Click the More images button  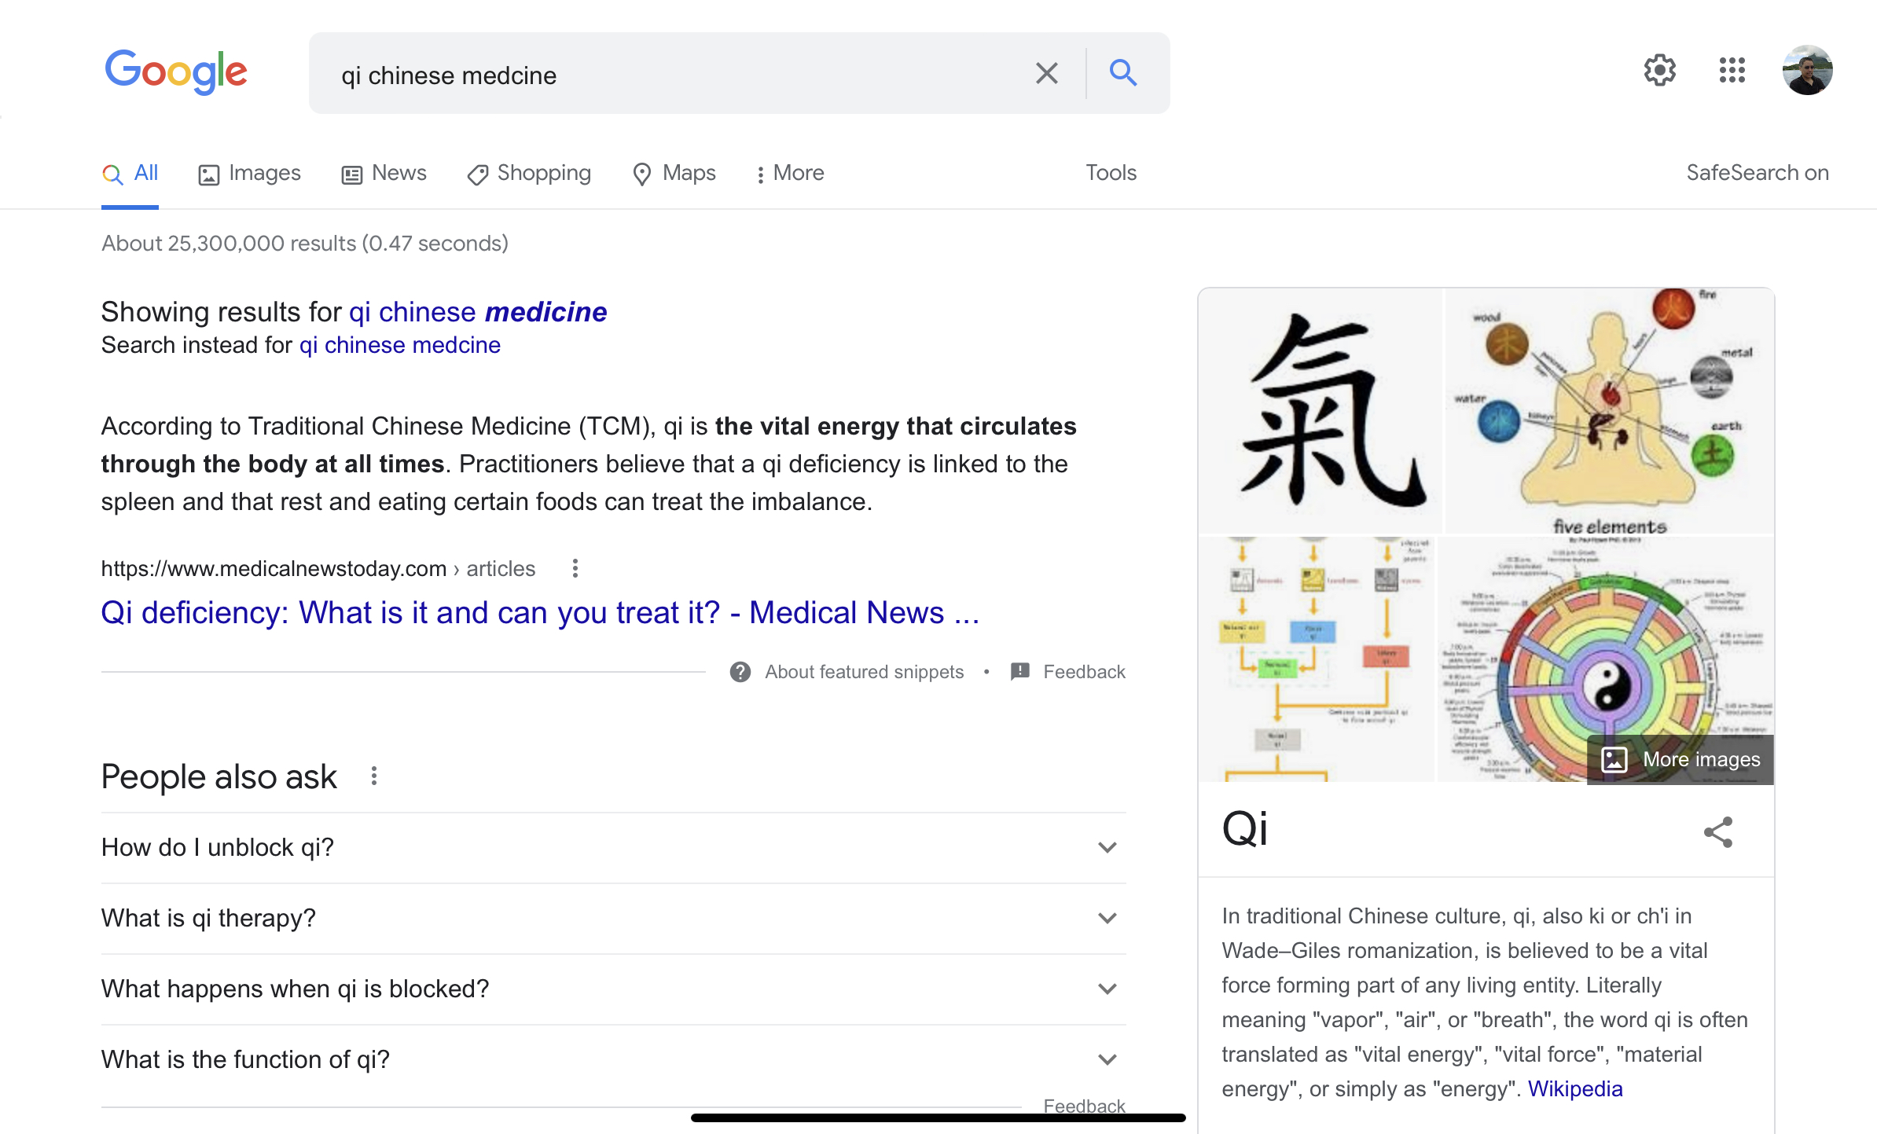(1680, 759)
